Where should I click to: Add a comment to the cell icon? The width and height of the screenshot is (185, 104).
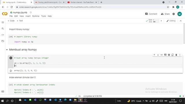pos(165,55)
